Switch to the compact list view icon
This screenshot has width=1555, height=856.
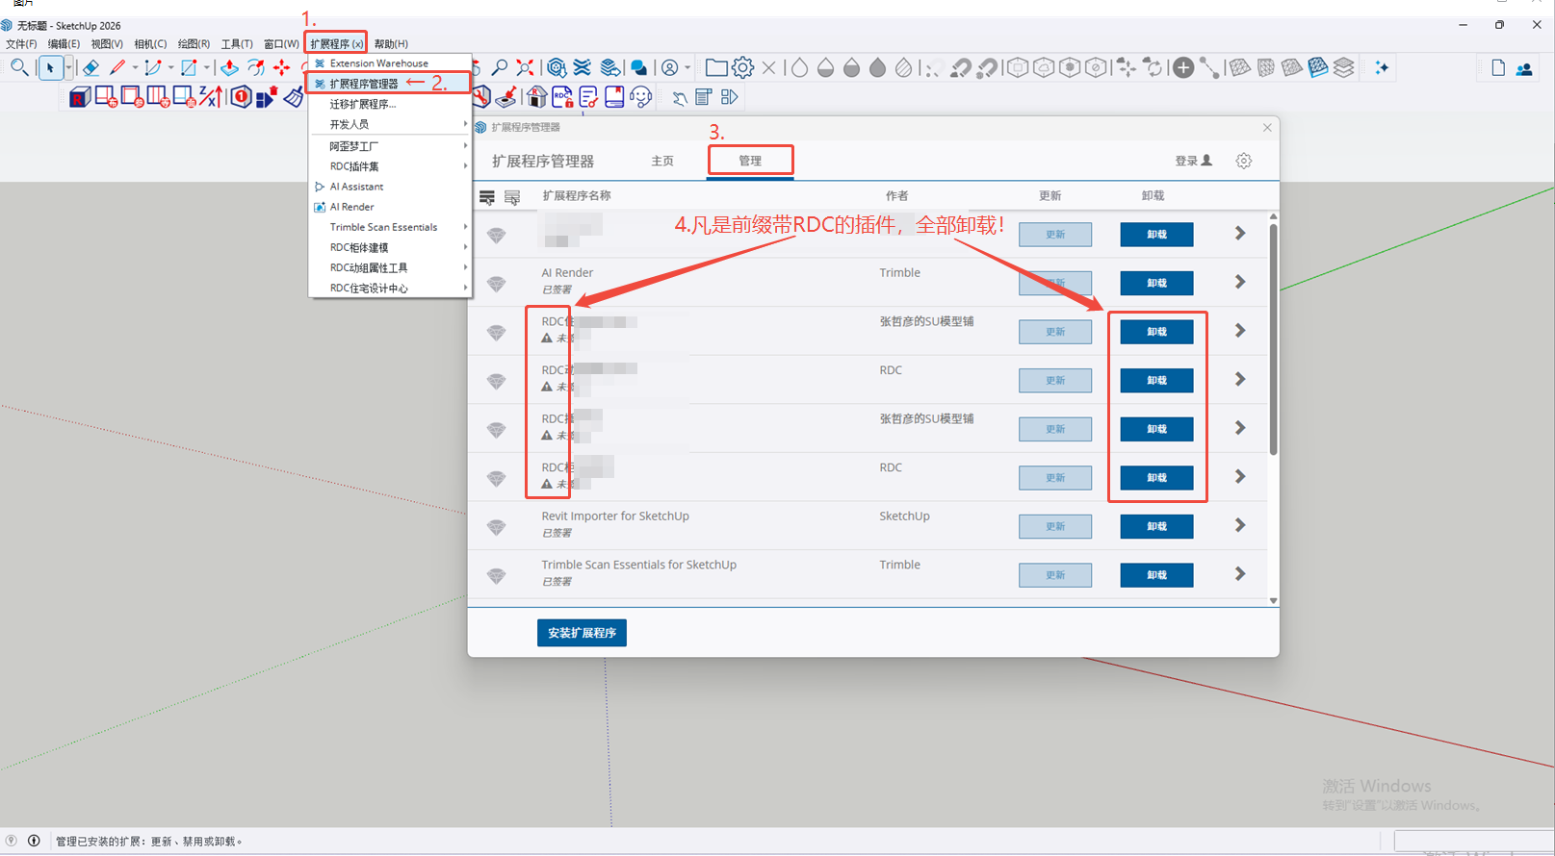point(512,197)
